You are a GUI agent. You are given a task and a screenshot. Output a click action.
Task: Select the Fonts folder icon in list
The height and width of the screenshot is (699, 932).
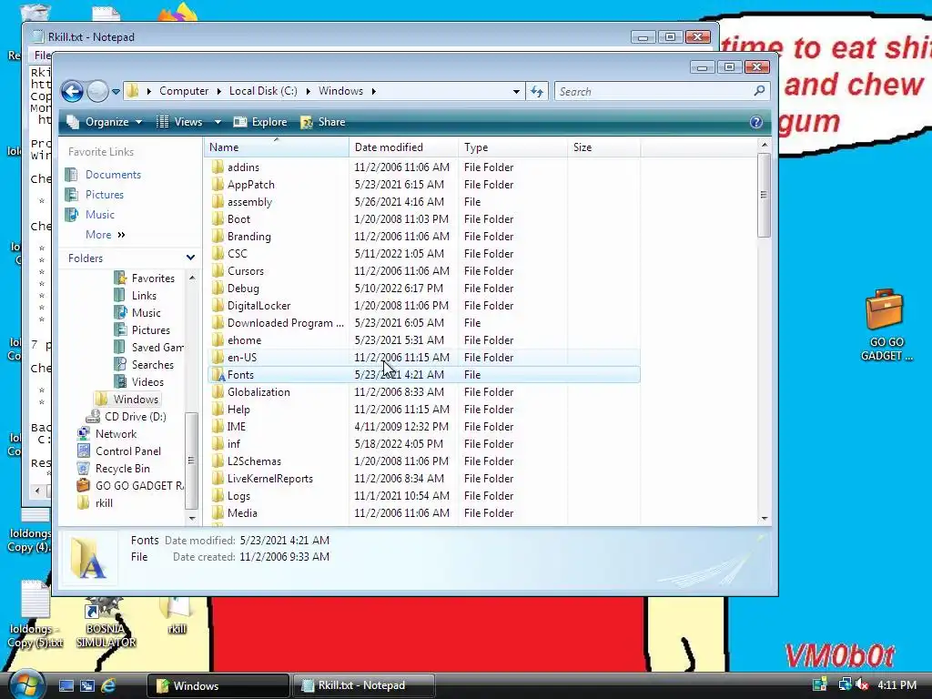pyautogui.click(x=218, y=374)
